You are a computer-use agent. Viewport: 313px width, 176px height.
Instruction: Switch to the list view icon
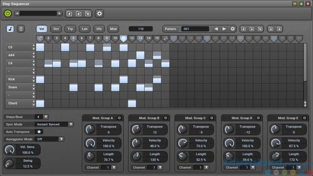21,29
